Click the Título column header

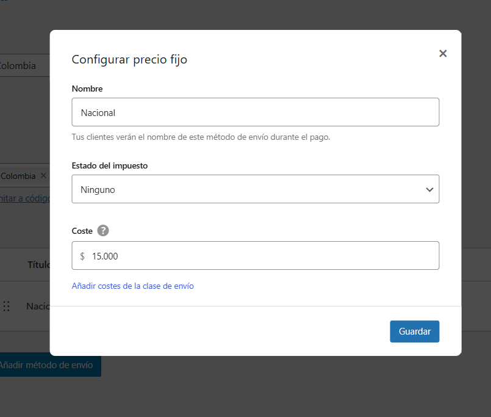point(38,265)
